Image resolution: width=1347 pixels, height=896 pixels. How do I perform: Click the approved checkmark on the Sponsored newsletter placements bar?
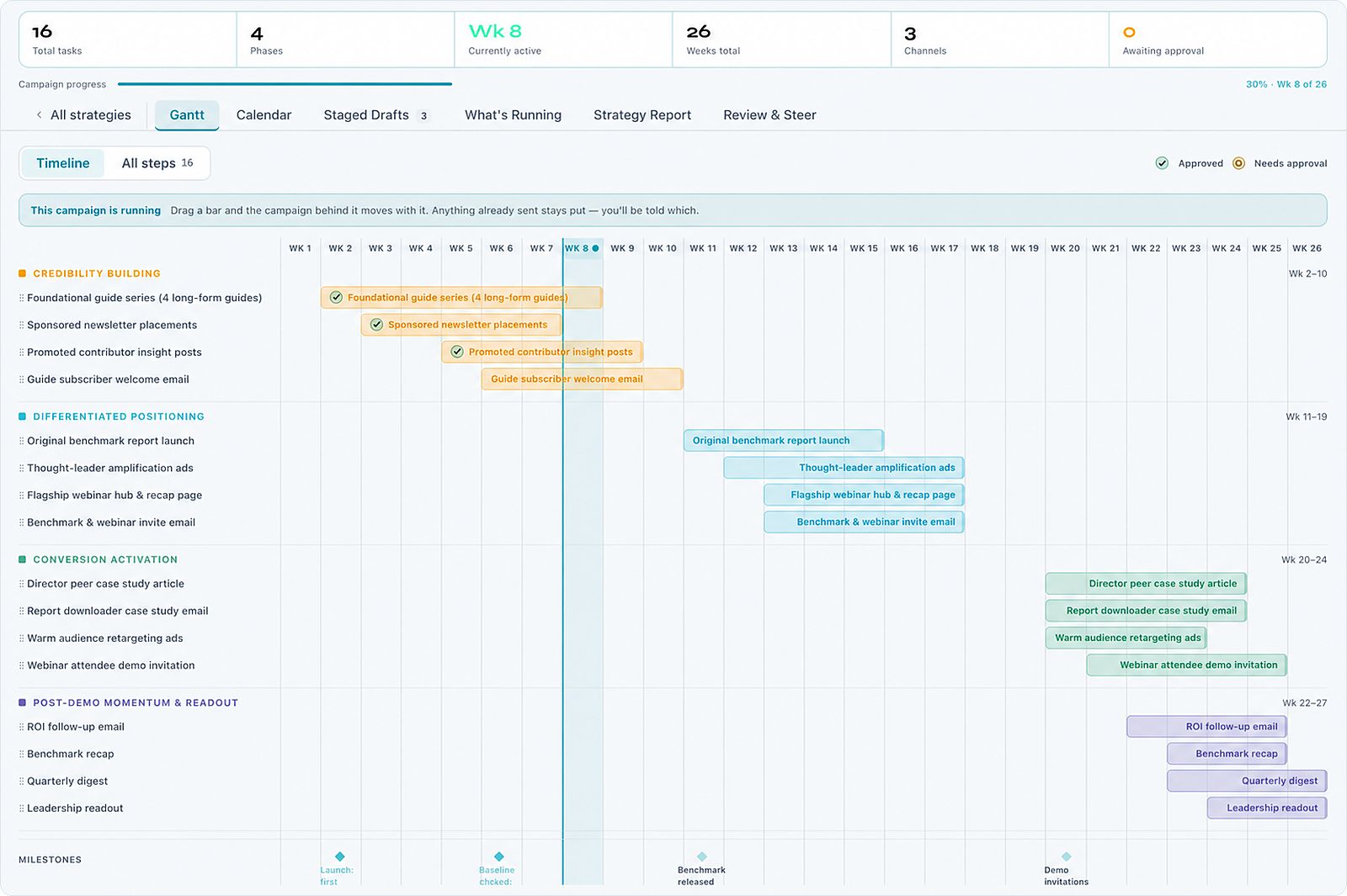[376, 325]
